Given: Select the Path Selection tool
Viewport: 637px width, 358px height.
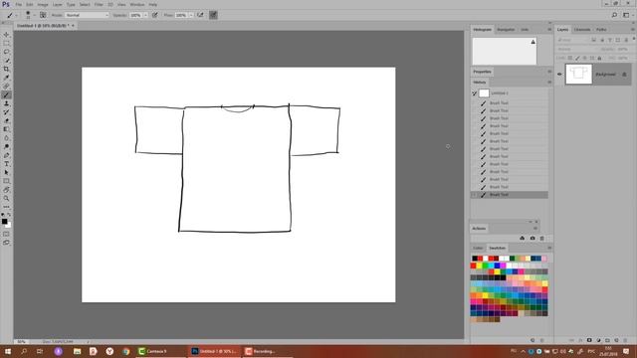Looking at the screenshot, I should [x=6, y=172].
